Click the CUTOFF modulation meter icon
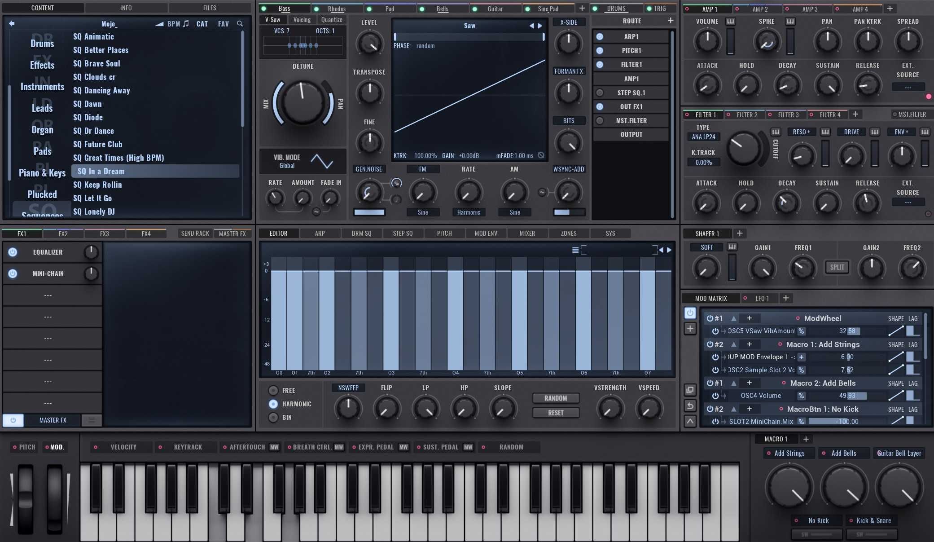 [776, 132]
